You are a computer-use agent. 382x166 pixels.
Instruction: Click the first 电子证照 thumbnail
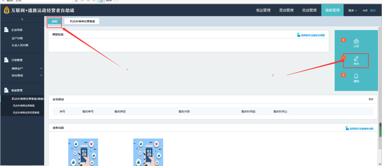coord(83,152)
